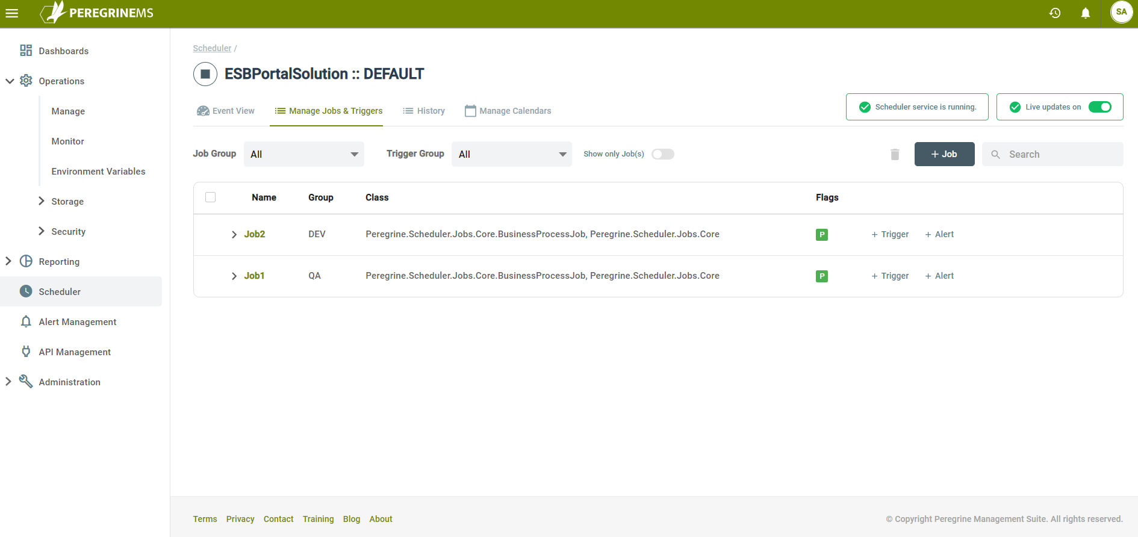The width and height of the screenshot is (1138, 537).
Task: Click the Dashboards grid icon
Action: click(26, 51)
